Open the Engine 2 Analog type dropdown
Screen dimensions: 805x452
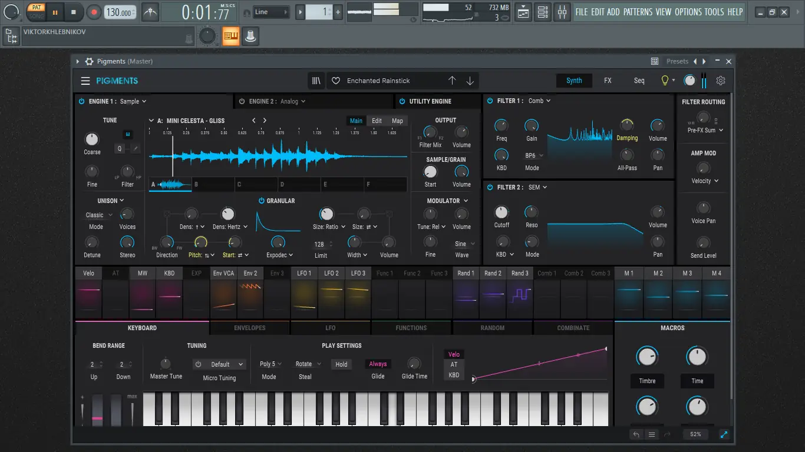click(x=293, y=101)
